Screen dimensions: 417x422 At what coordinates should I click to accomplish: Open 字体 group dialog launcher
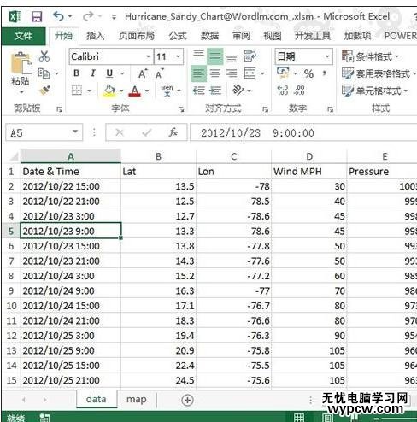[181, 109]
